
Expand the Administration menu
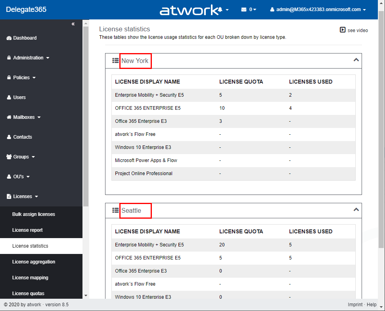tap(28, 58)
